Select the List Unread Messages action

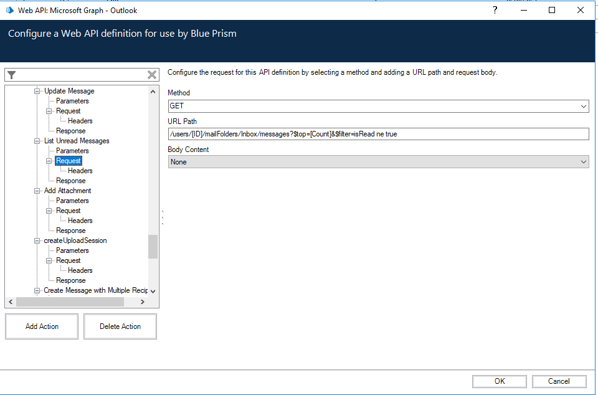point(77,141)
